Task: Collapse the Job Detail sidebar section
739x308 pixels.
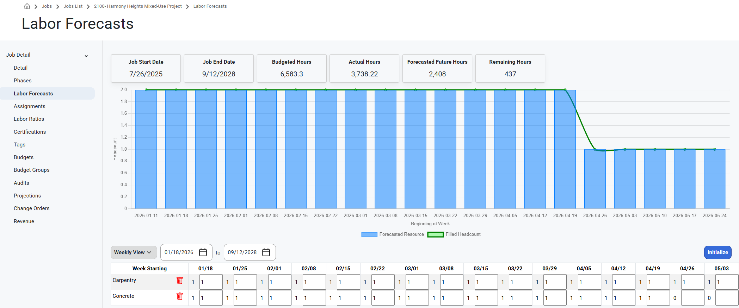Action: tap(86, 56)
